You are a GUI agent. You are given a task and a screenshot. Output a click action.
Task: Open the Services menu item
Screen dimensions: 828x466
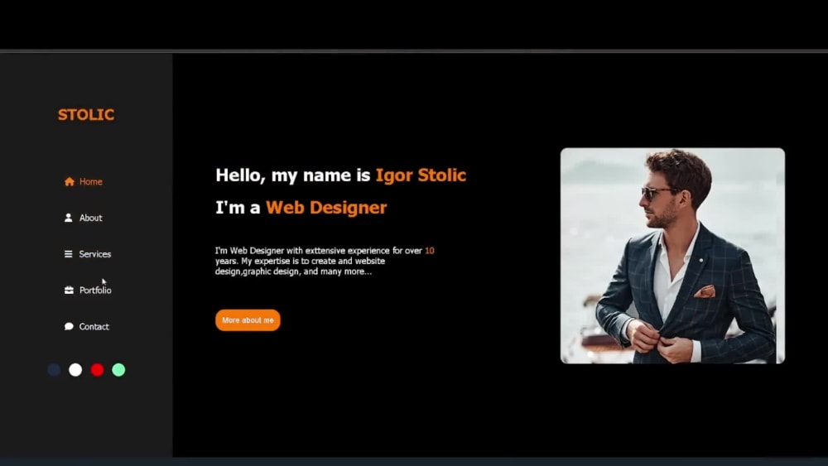coord(95,254)
